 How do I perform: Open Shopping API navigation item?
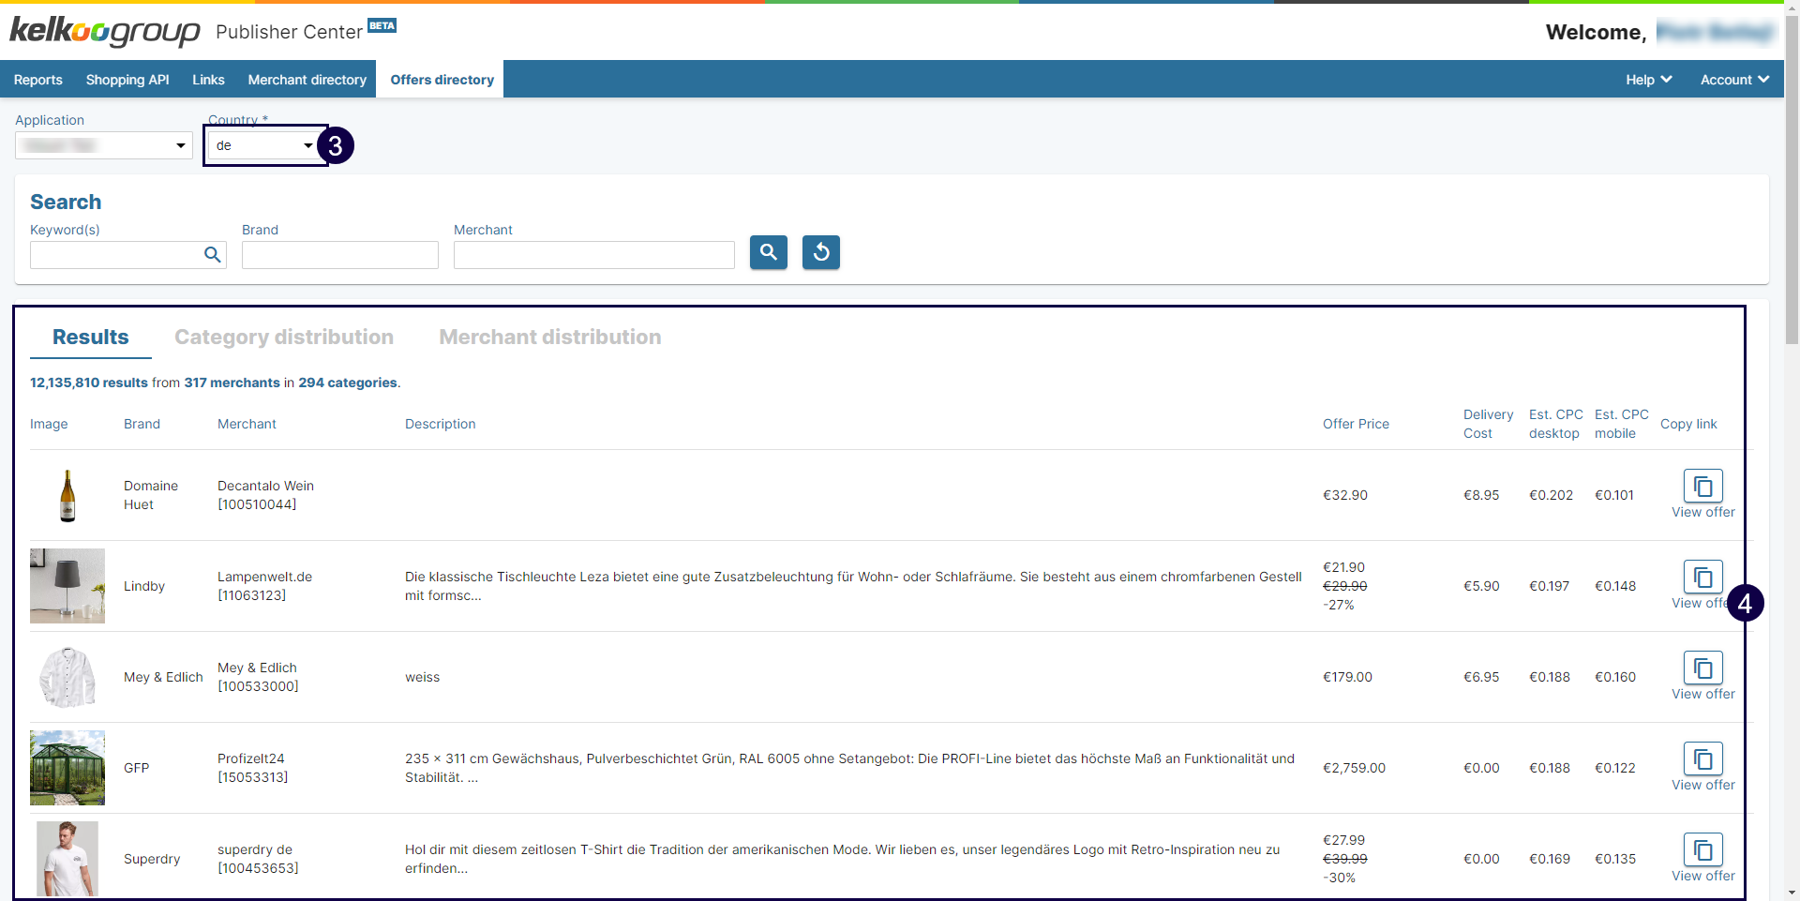pos(127,80)
